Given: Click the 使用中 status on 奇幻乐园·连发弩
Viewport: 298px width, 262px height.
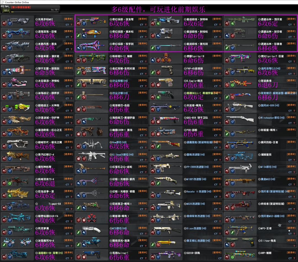Looking at the screenshot, I should pos(143,19).
